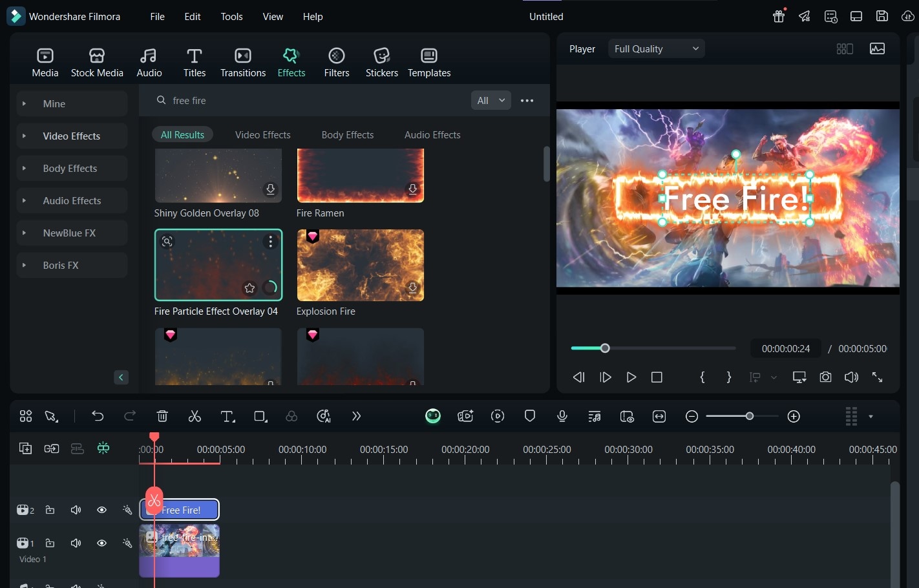Collapse the effects sidebar with arrow button
919x588 pixels.
coord(121,377)
